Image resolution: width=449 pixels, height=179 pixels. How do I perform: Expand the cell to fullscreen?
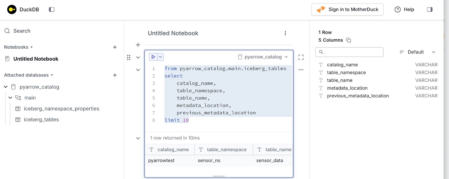click(301, 57)
